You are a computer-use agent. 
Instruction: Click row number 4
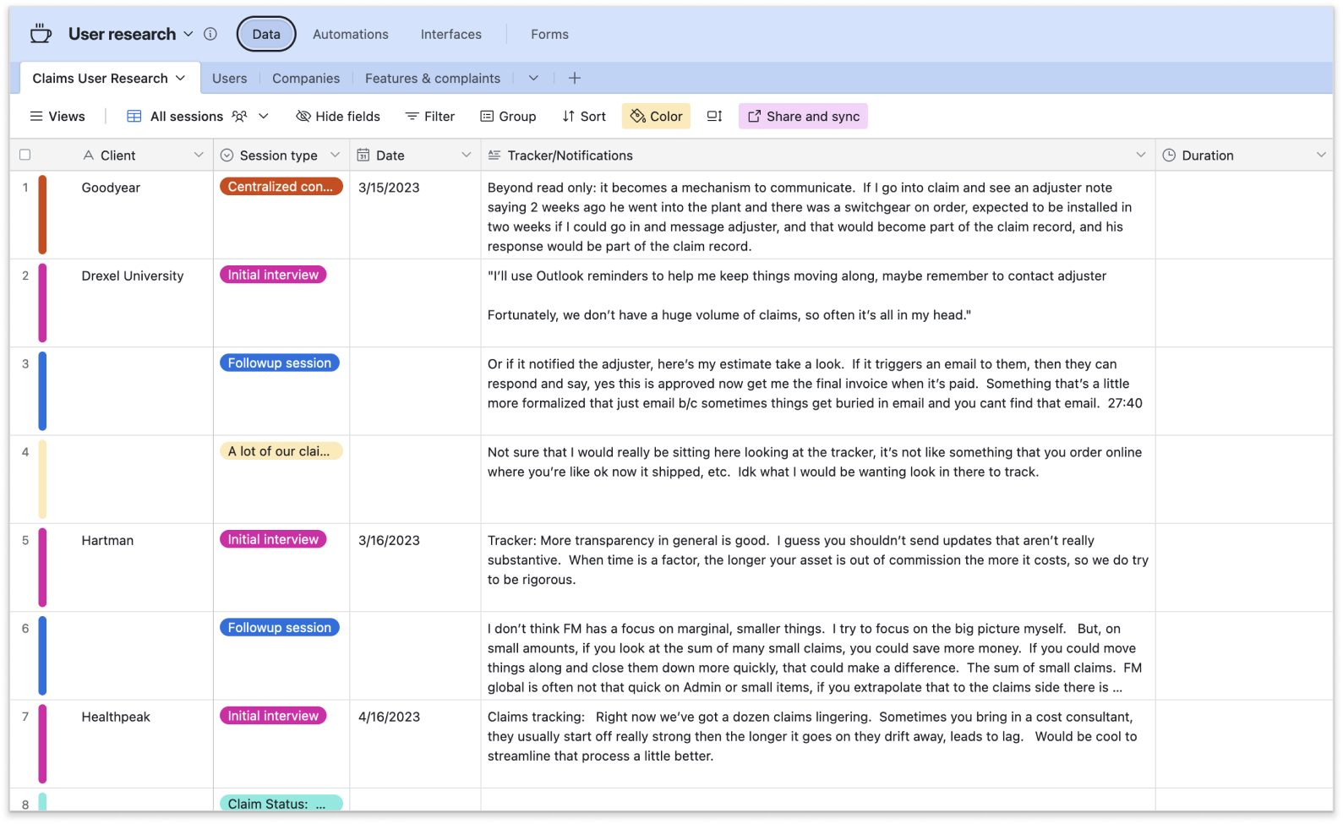click(25, 452)
